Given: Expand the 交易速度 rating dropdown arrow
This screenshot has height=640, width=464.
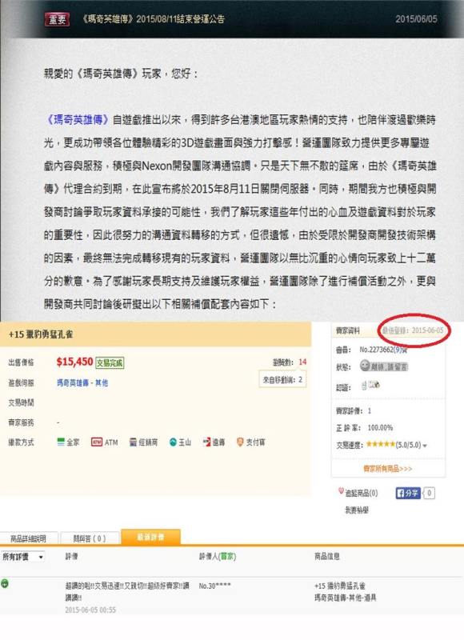Looking at the screenshot, I should coord(425,446).
